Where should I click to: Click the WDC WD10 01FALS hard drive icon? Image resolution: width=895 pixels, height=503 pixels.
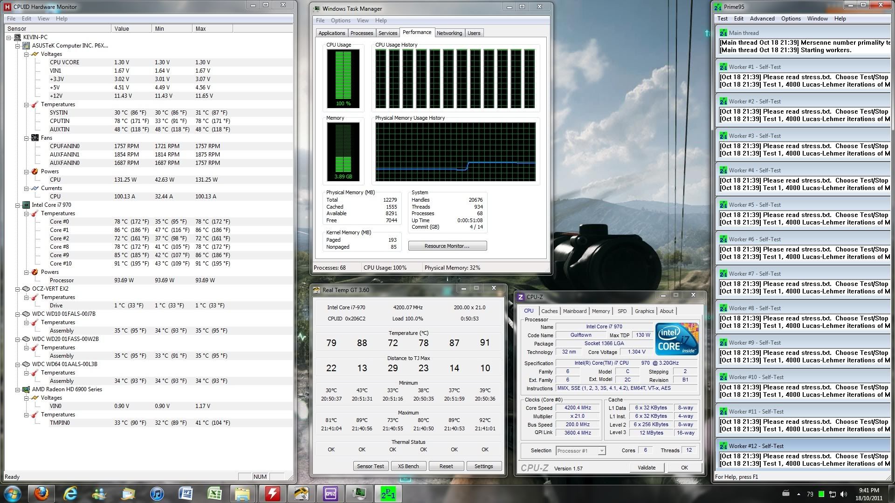[x=26, y=314]
